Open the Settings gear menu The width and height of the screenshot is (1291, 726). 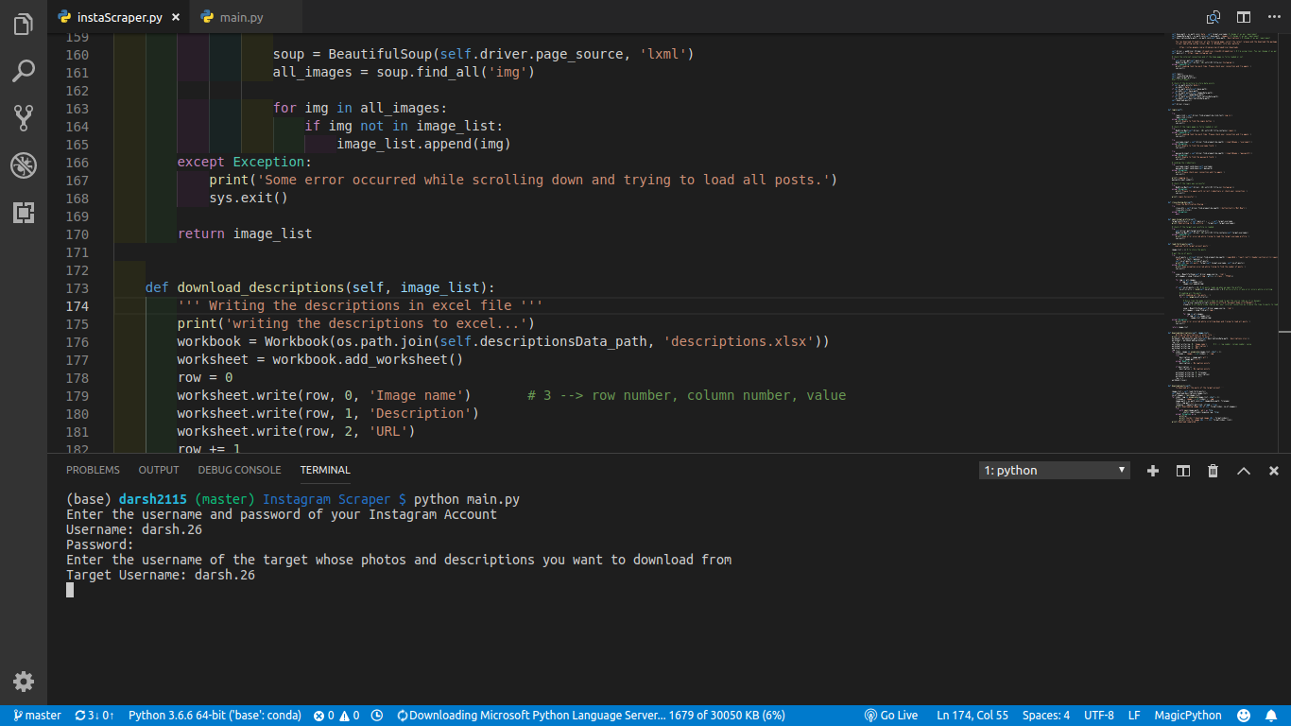click(23, 682)
